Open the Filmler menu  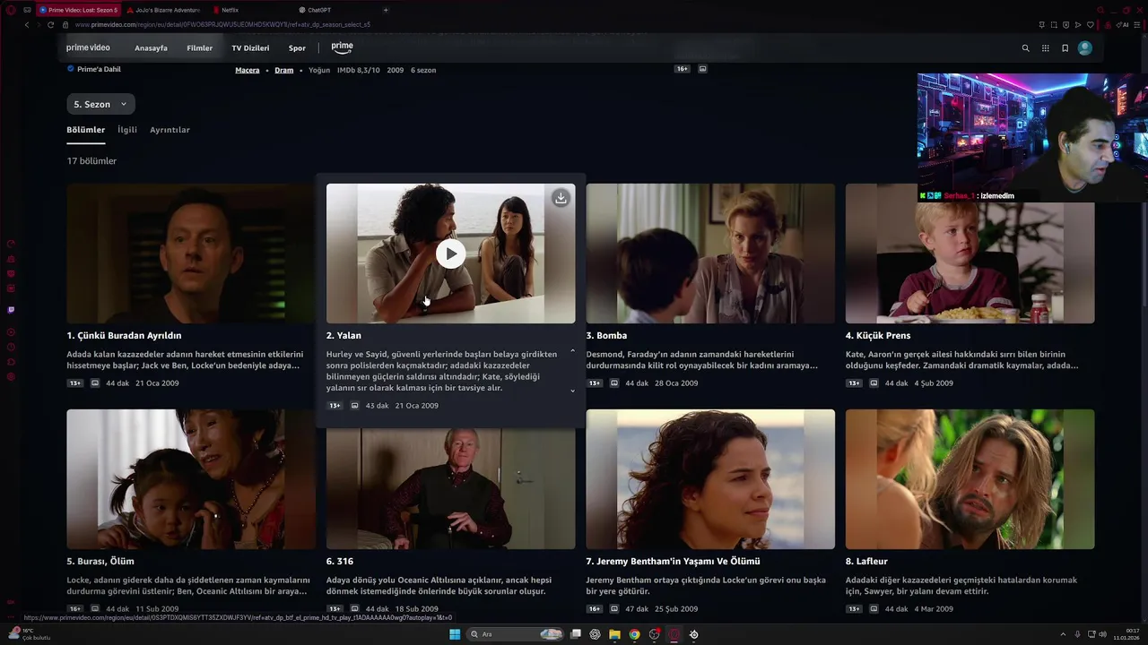[x=199, y=48]
